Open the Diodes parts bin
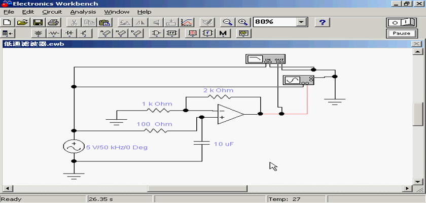 pos(69,33)
